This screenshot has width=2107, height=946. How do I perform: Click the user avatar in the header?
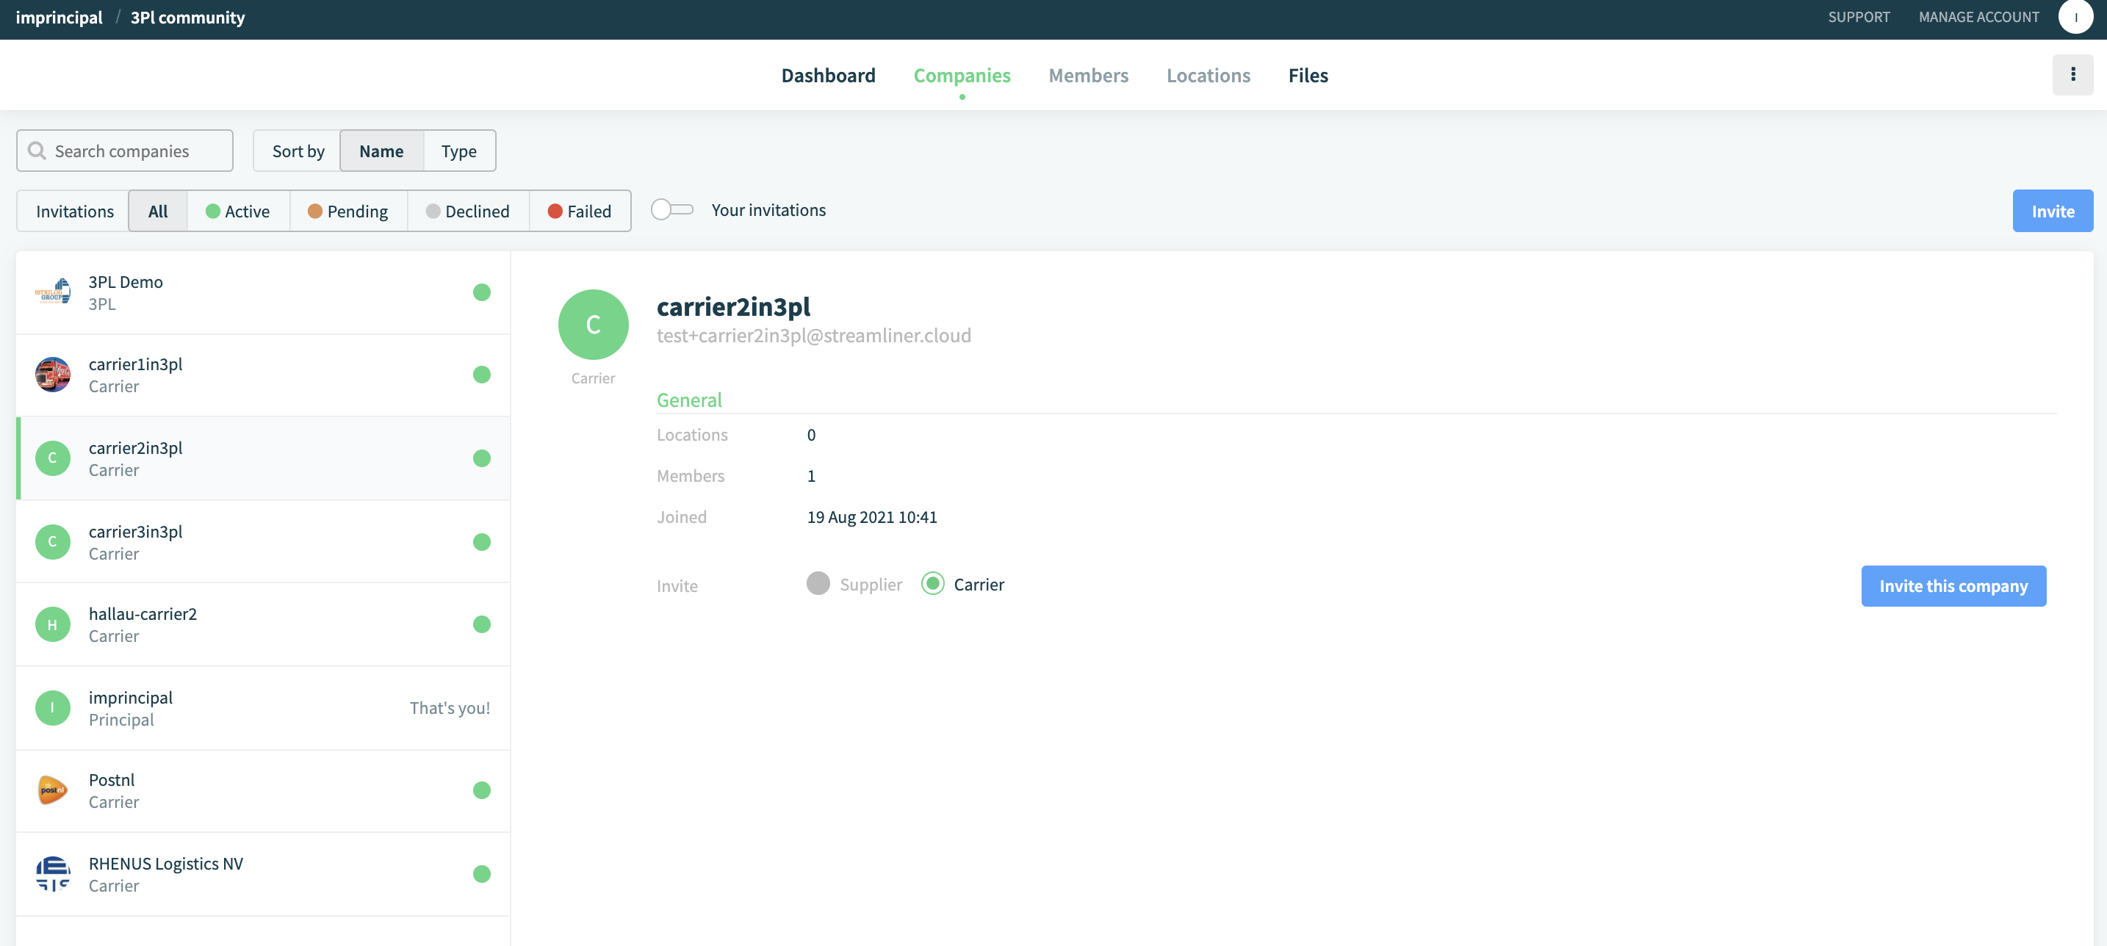point(2075,17)
